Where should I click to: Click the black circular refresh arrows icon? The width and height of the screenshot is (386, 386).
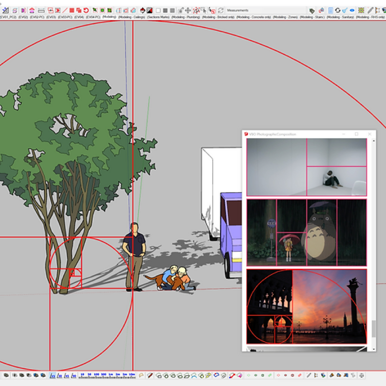tap(338, 10)
